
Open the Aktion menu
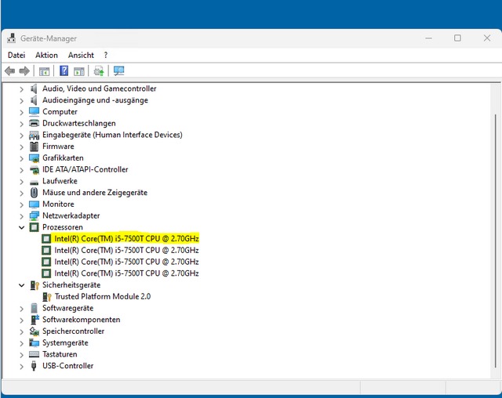pos(46,56)
